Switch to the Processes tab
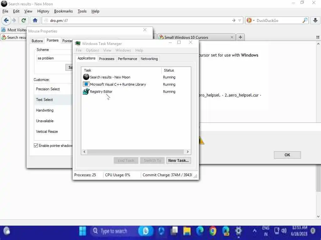Image resolution: width=321 pixels, height=240 pixels. [107, 59]
